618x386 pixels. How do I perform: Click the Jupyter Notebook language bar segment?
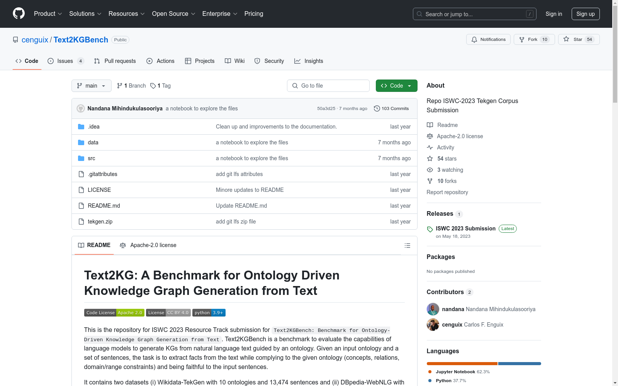coord(462,364)
